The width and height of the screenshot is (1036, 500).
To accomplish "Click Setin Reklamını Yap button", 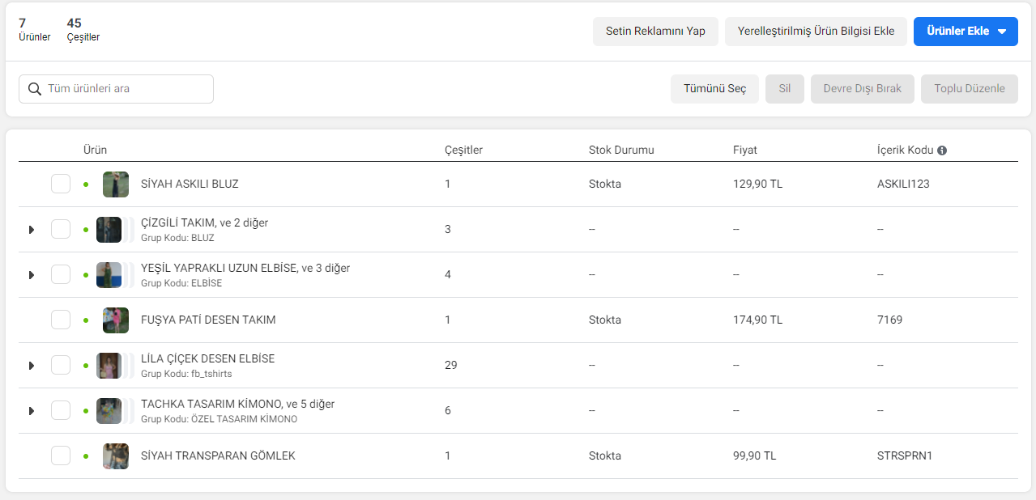I will pyautogui.click(x=655, y=32).
